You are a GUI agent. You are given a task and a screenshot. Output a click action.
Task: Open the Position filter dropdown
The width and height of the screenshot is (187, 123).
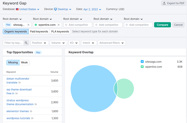pos(39,43)
